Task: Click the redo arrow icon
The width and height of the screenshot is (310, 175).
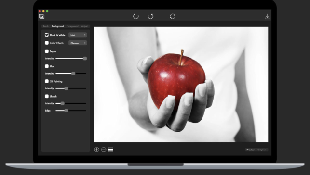Action: (x=150, y=16)
